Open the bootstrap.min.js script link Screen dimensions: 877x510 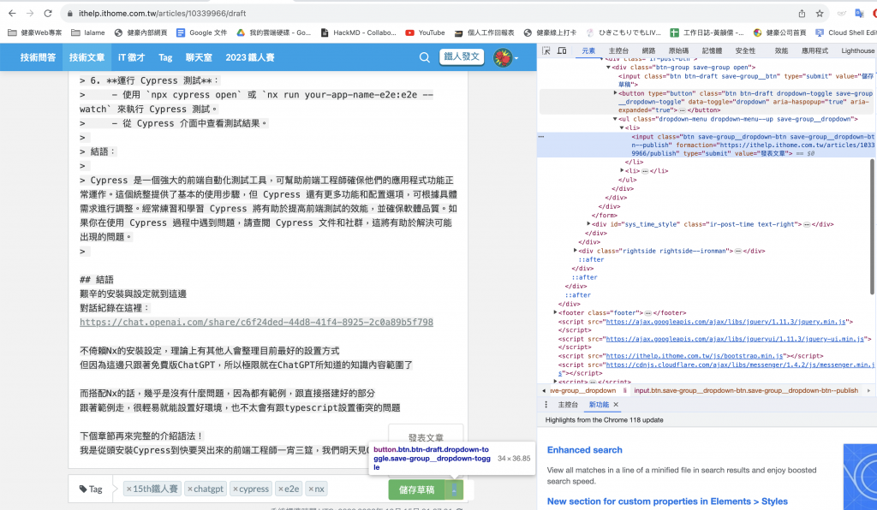[x=695, y=356]
